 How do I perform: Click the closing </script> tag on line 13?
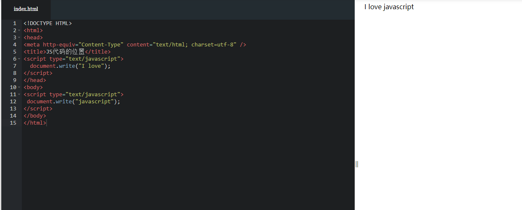38,109
